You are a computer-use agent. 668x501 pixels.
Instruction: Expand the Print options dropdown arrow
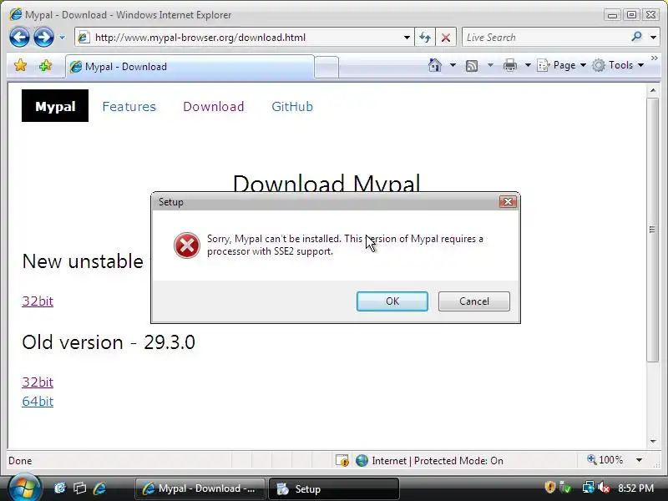pyautogui.click(x=528, y=65)
